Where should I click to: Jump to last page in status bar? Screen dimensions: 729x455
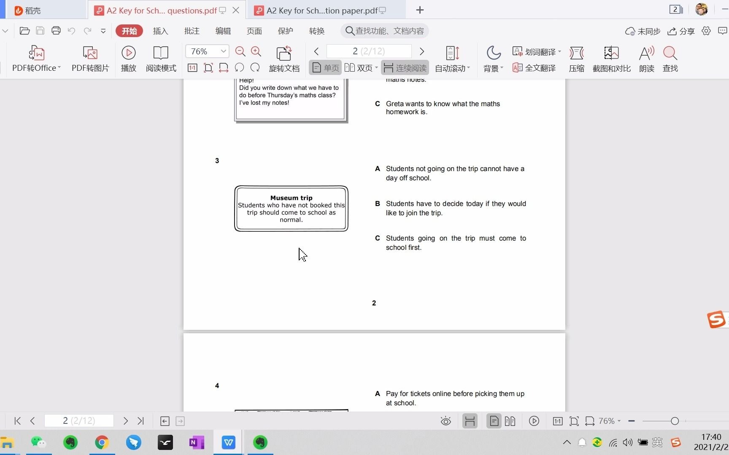[140, 421]
